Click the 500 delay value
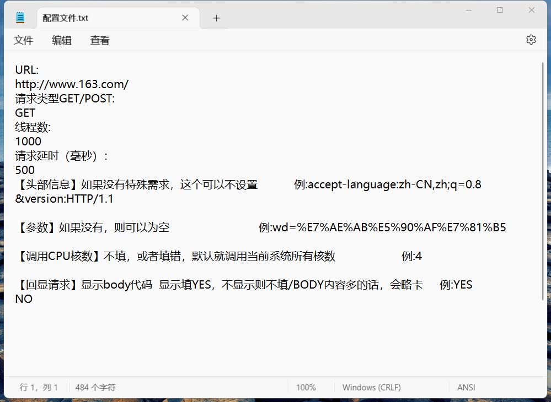 point(25,170)
